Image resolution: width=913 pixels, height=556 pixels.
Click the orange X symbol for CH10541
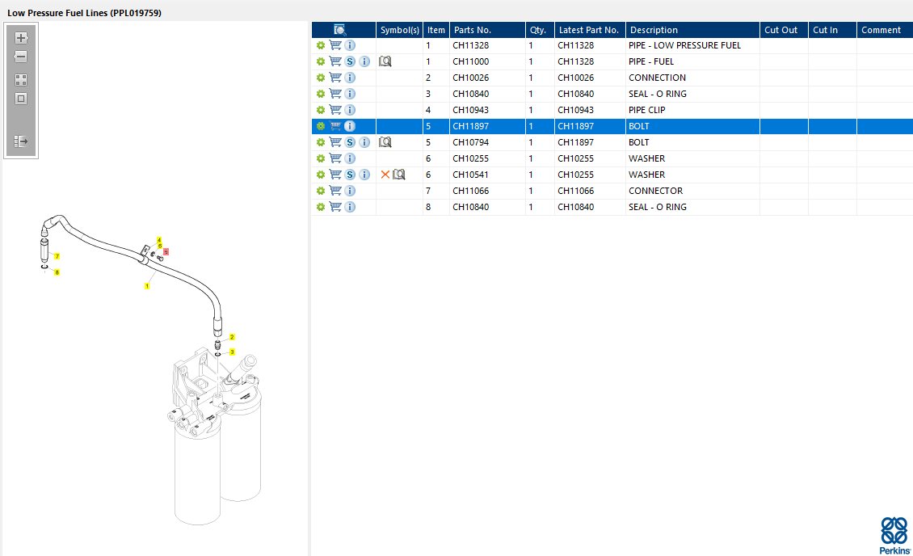point(385,175)
